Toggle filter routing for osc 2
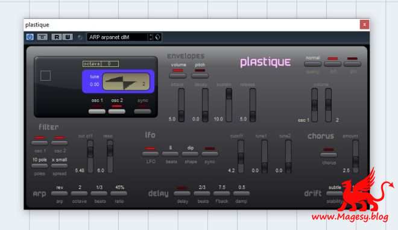This screenshot has height=230, width=398. tap(59, 143)
